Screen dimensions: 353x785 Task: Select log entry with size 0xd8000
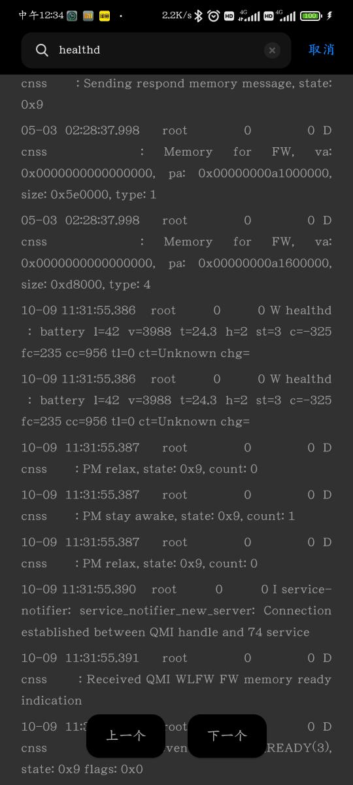point(176,253)
